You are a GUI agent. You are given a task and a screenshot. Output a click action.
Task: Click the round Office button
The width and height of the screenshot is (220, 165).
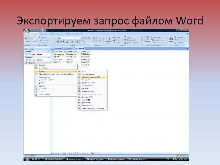[26, 32]
